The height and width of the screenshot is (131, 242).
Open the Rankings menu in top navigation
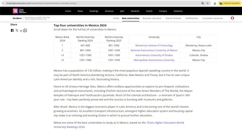tap(94, 11)
